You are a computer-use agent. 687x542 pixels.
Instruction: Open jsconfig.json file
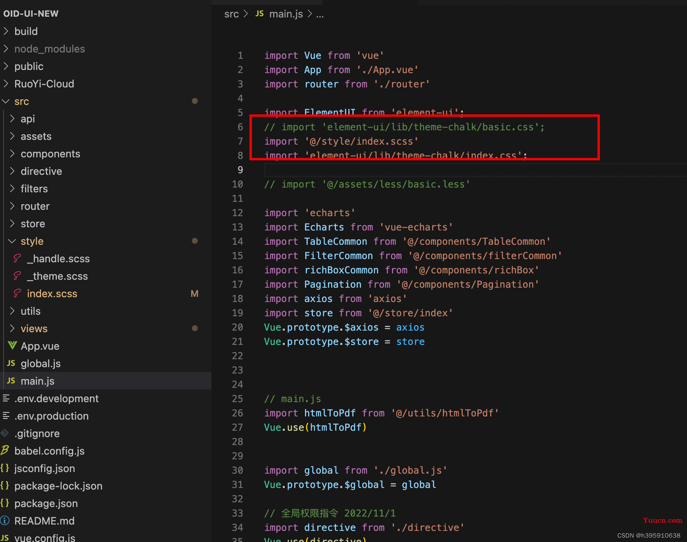(45, 468)
